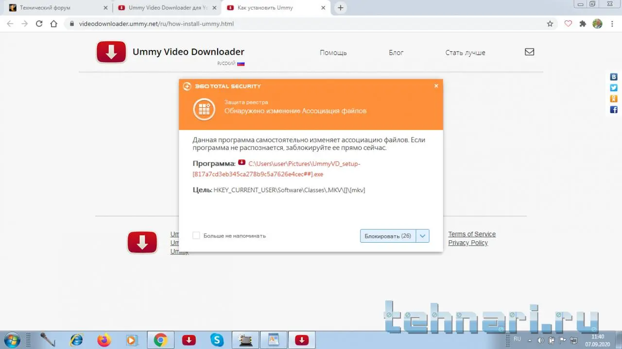Click the 'Ummy Video Downloader' site title
The image size is (622, 349).
(x=189, y=51)
